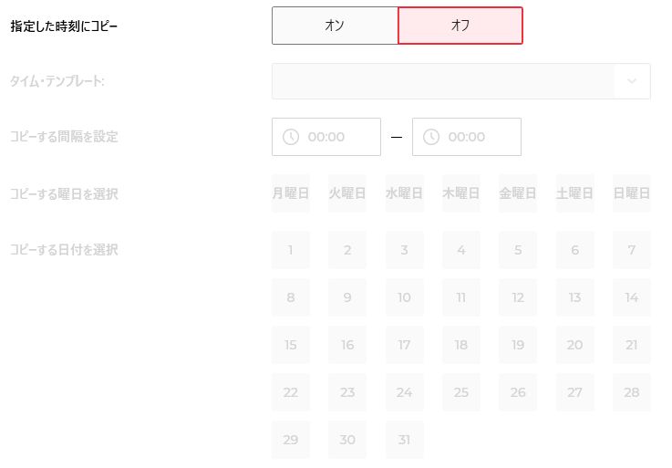The image size is (672, 468).
Task: Select 水曜日 as copy weekday
Action: coord(404,193)
